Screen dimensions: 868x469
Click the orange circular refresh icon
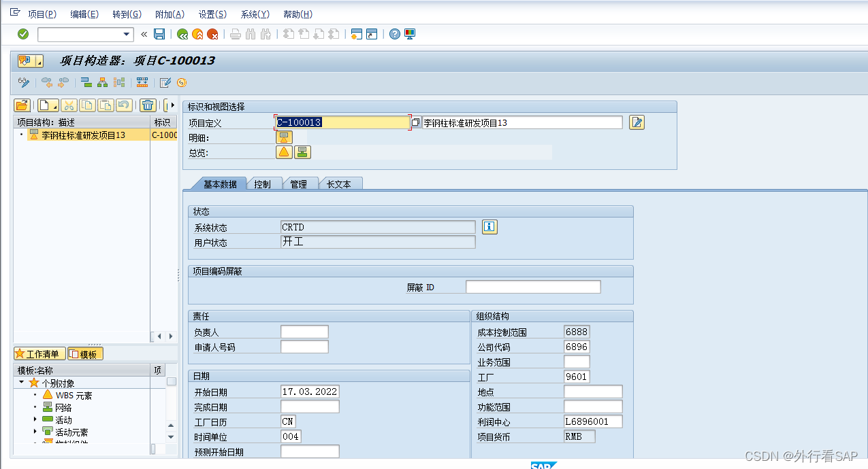coord(182,82)
